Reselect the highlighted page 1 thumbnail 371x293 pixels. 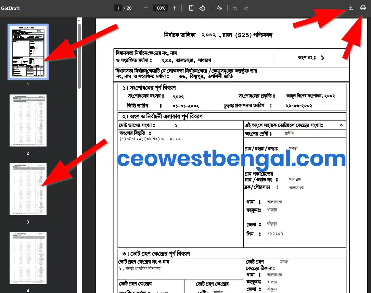tap(28, 51)
